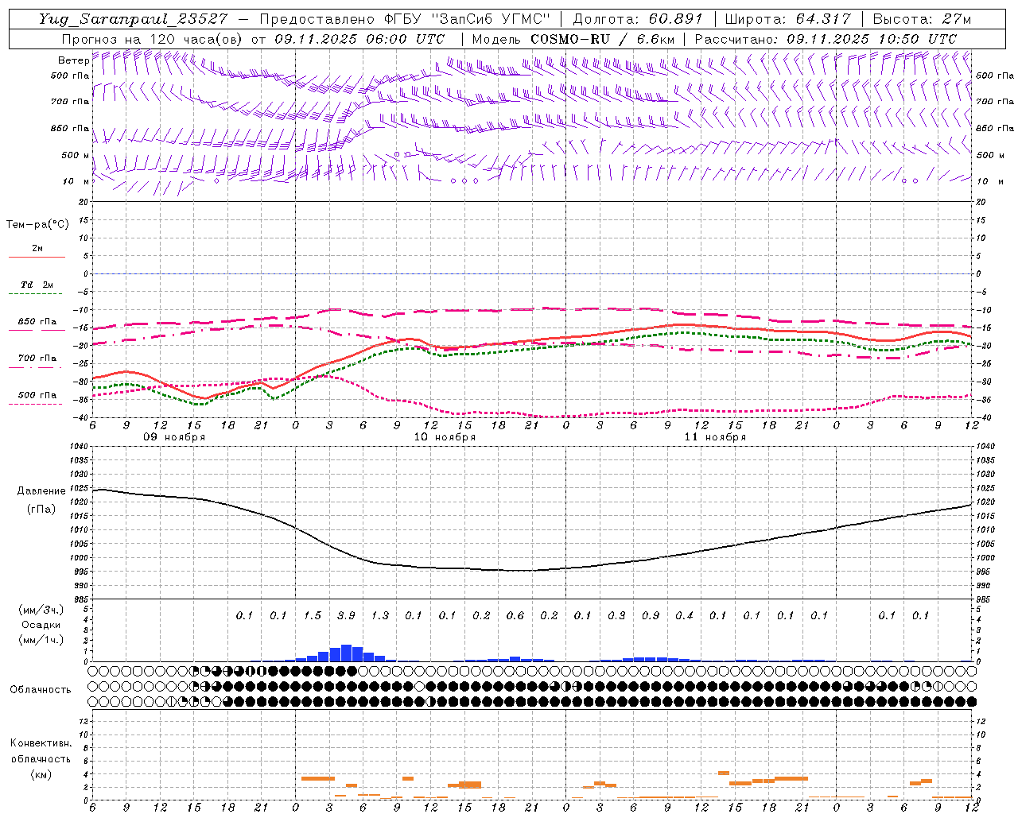Click the 1.5 precipitation total
This screenshot has height=814, width=1018.
coord(313,616)
